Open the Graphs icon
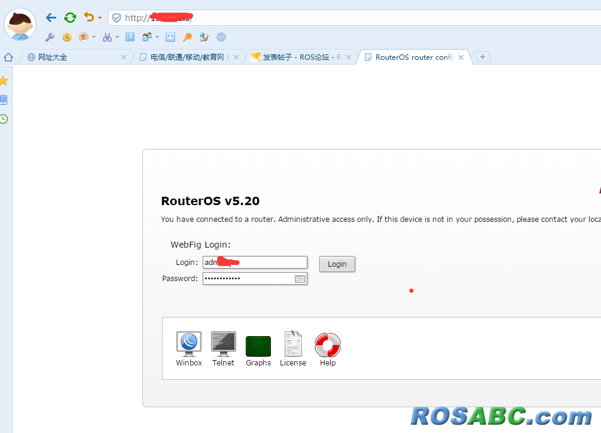Image resolution: width=601 pixels, height=433 pixels. click(x=258, y=346)
